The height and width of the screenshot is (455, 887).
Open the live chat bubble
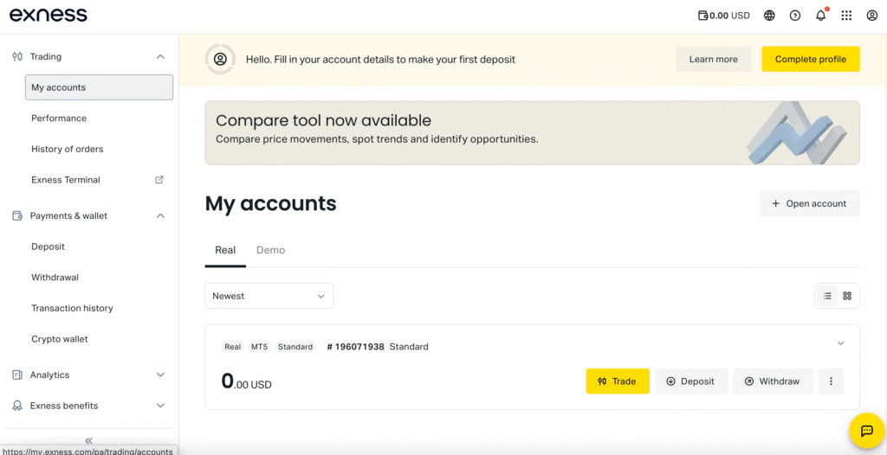click(x=866, y=431)
